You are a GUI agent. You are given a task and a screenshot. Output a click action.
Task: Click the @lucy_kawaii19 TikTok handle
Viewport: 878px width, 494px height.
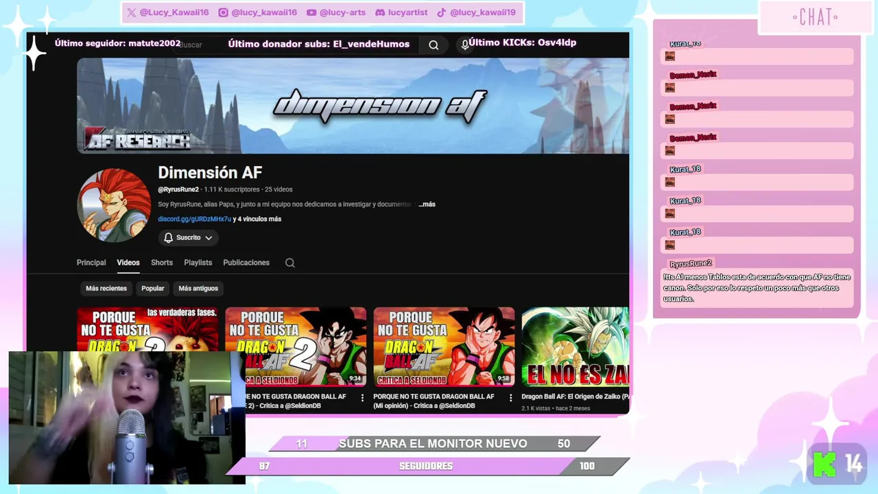point(483,12)
